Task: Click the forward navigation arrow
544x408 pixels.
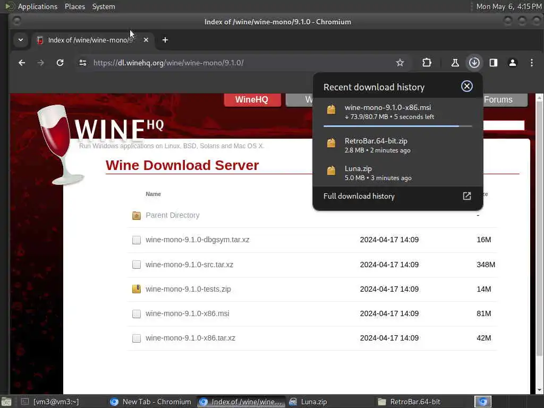Action: 40,63
